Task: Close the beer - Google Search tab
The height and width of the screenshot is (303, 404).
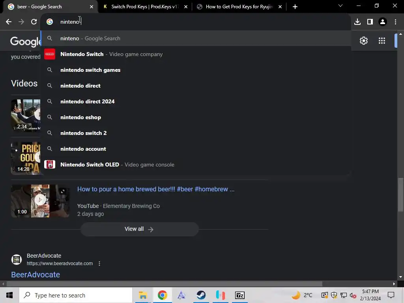Action: 92,7
